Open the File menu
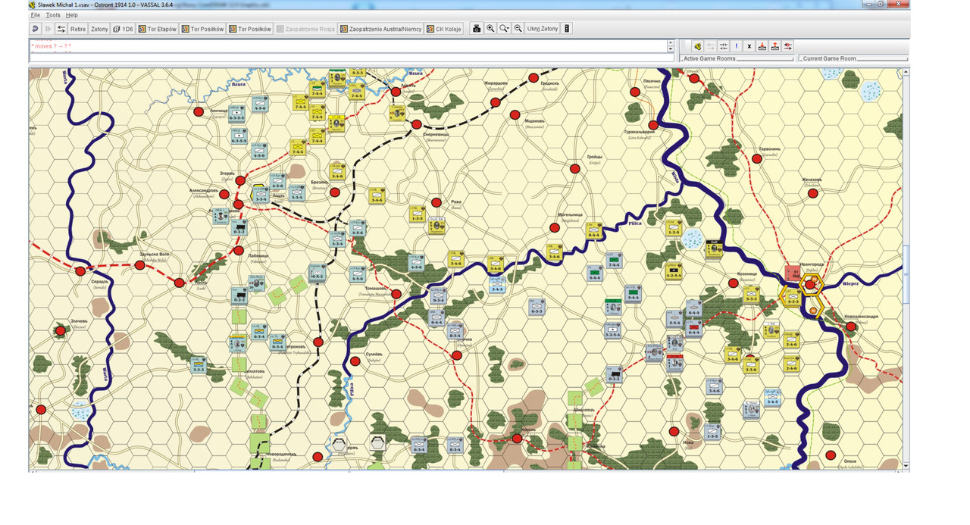This screenshot has height=525, width=970. 35,15
